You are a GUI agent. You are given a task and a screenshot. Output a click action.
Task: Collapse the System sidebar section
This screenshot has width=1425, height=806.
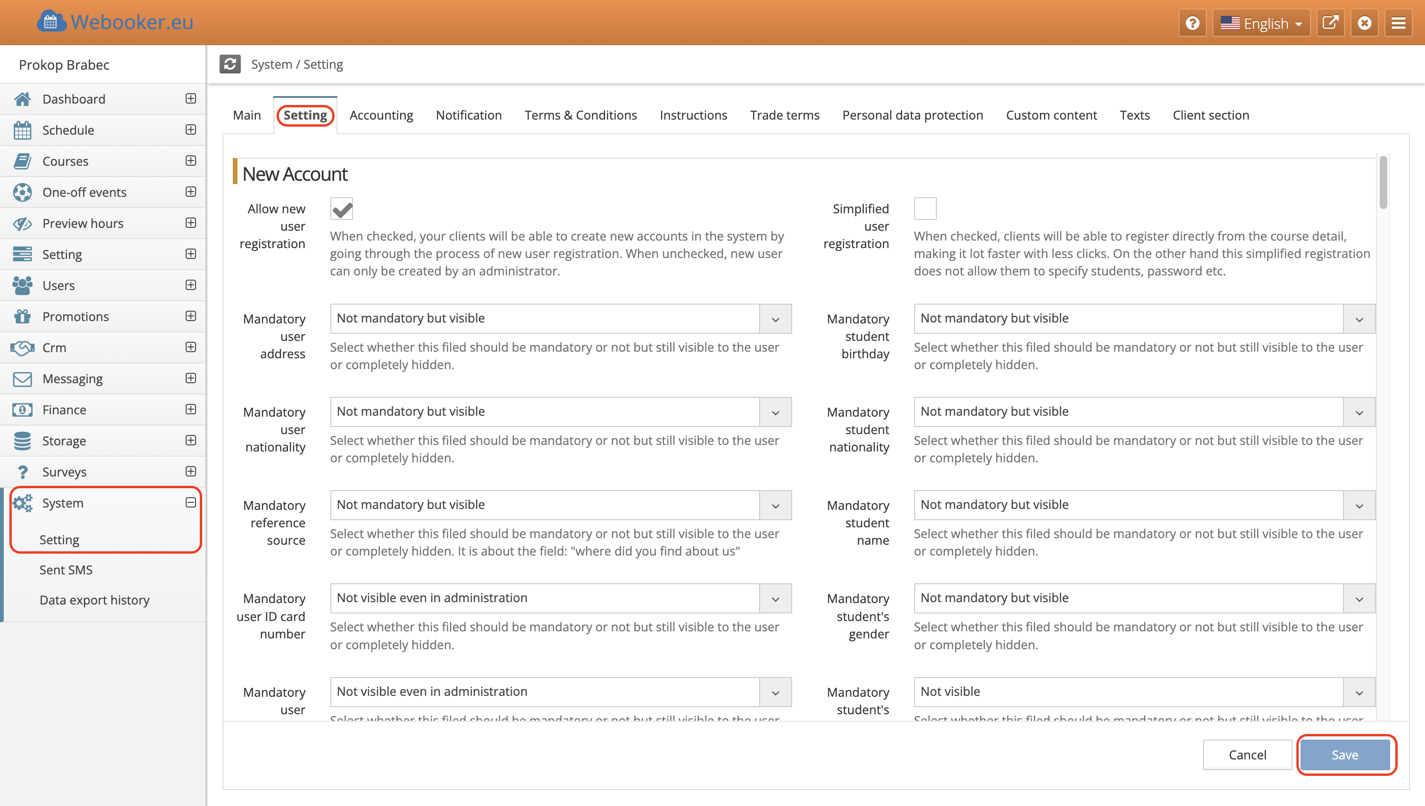point(190,503)
